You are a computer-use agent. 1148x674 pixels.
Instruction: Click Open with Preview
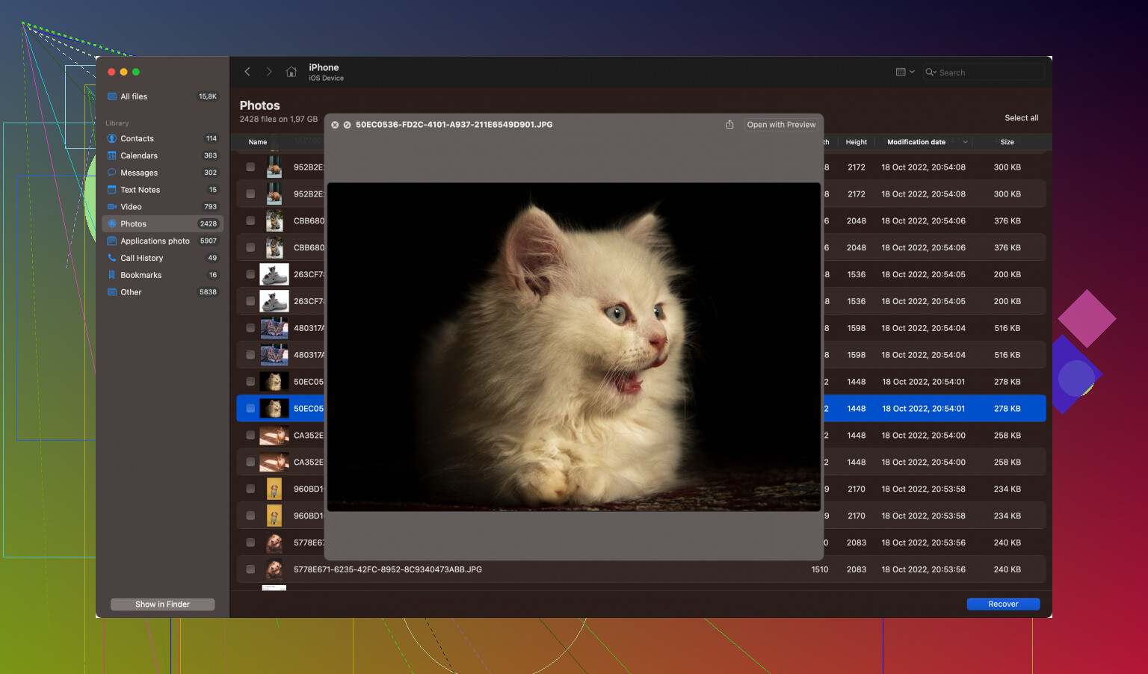pos(781,125)
